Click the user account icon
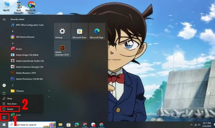The image size is (215, 128). tap(4, 85)
